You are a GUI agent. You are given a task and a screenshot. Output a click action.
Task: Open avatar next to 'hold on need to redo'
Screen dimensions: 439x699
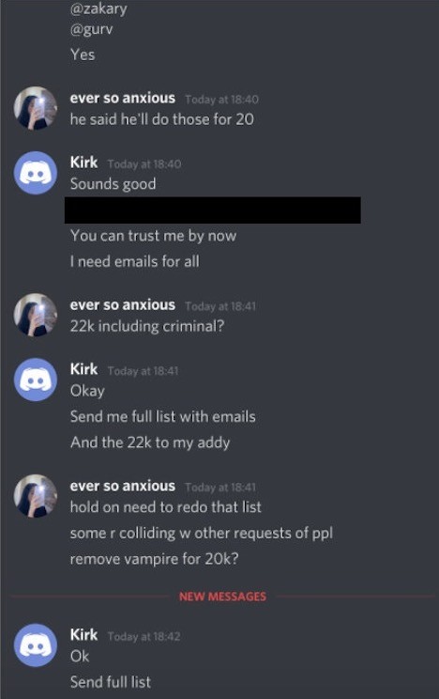[36, 496]
